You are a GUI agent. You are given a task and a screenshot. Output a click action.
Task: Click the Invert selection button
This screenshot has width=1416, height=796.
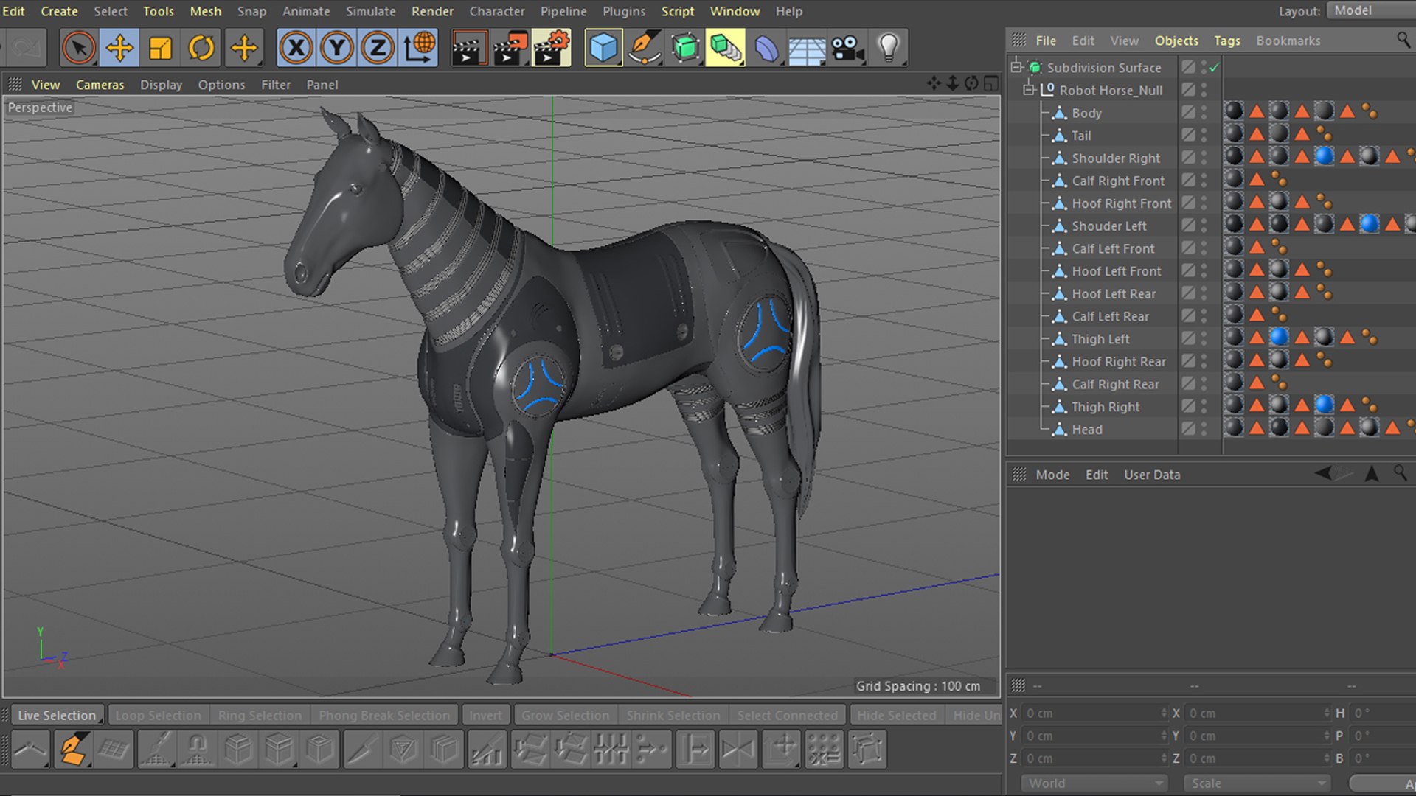tap(485, 715)
